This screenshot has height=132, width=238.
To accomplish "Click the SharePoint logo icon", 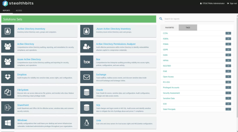I will [x=8, y=107].
